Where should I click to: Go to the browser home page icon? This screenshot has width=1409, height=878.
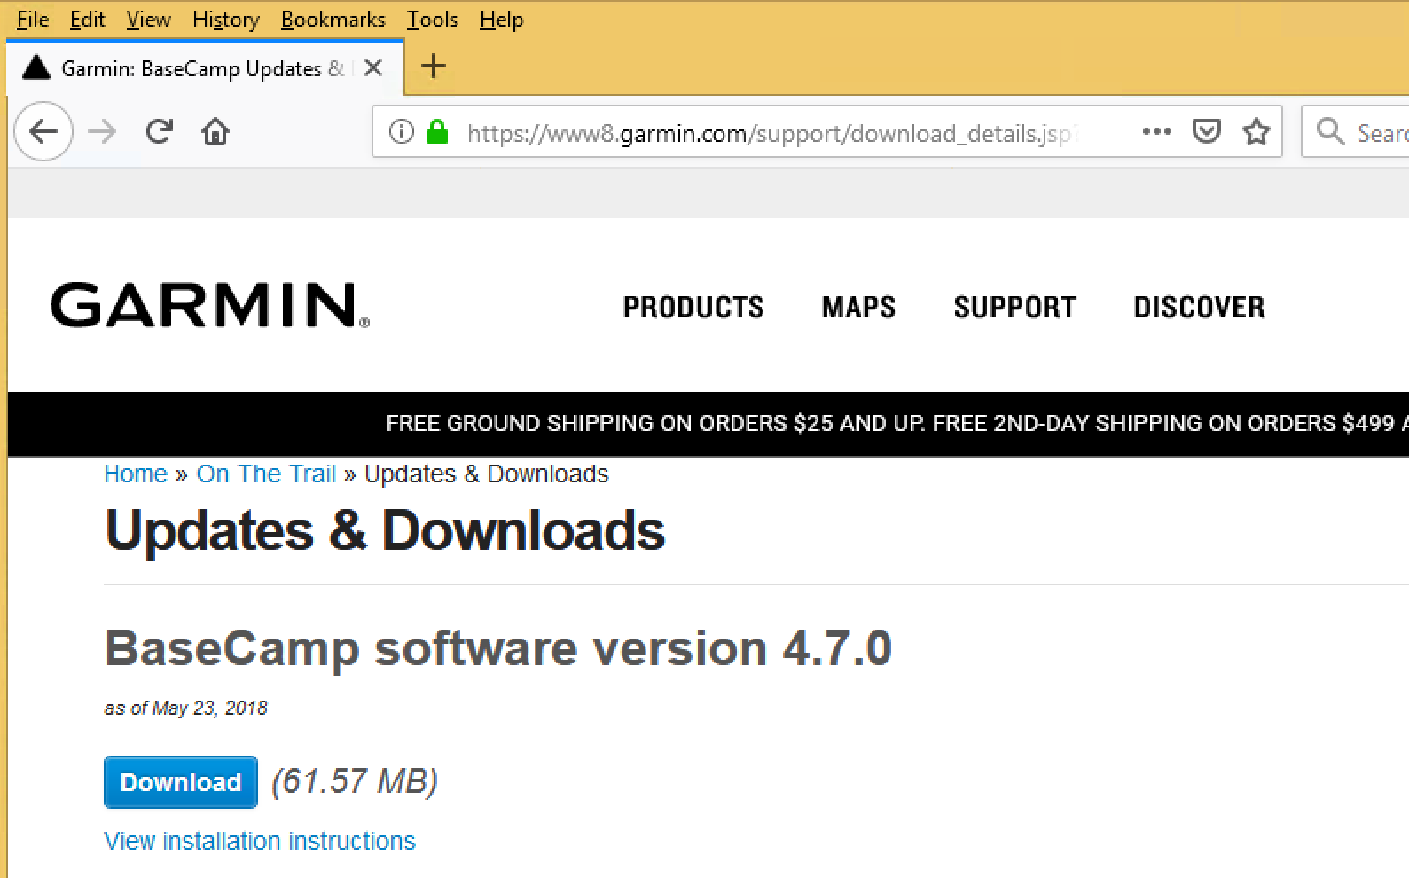point(215,132)
